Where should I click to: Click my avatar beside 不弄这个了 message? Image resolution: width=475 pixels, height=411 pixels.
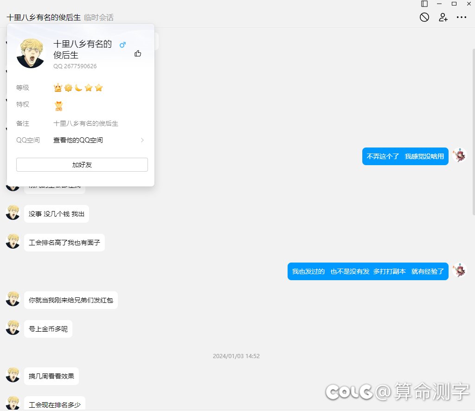[459, 155]
